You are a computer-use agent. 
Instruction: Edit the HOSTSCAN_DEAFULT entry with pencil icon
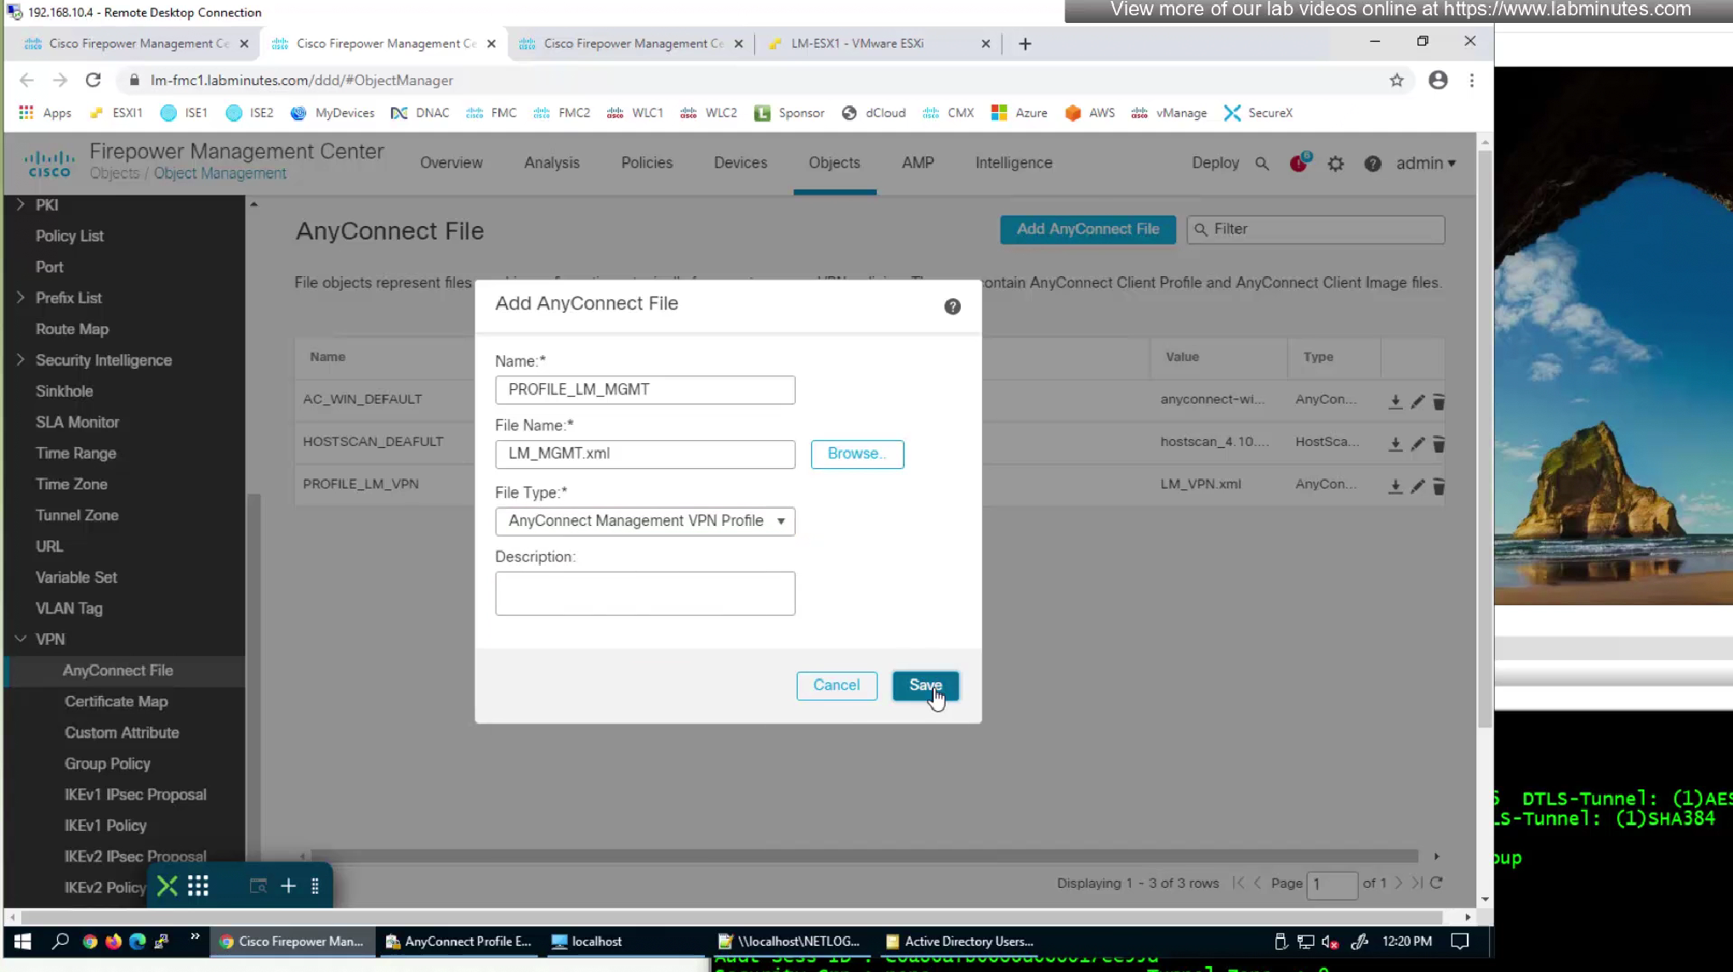coord(1417,444)
